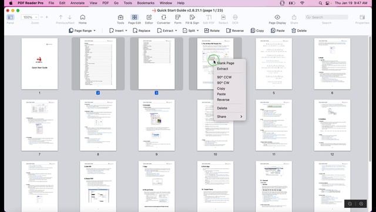Open the Tools menu in menu bar
The height and width of the screenshot is (212, 376).
[x=128, y=3]
